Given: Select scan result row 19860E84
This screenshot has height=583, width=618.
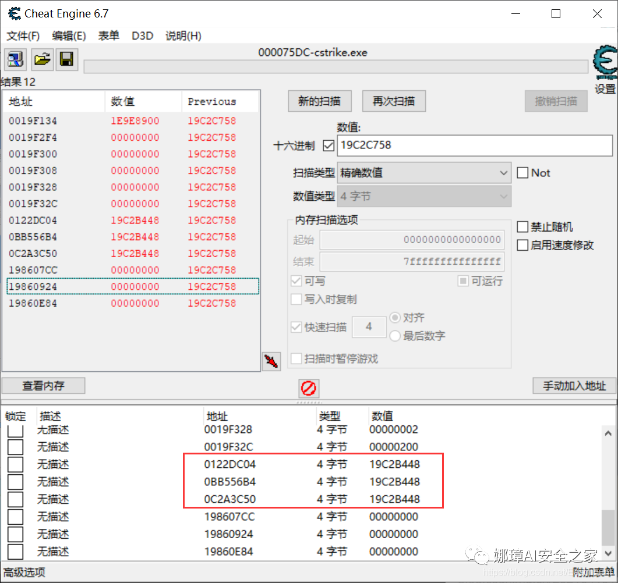Looking at the screenshot, I should (x=132, y=303).
